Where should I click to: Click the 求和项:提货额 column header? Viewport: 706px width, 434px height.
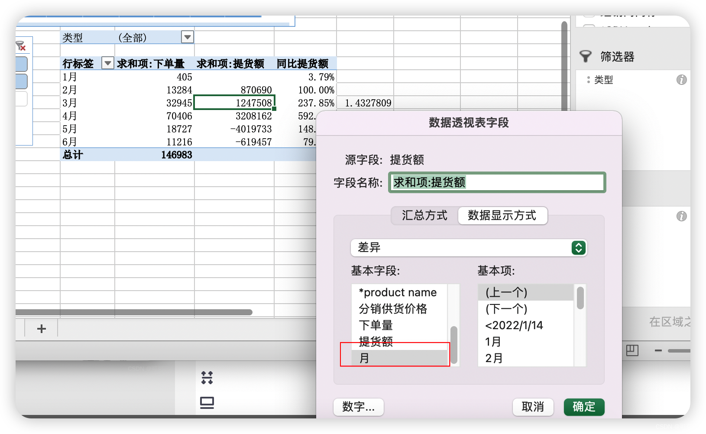(x=230, y=64)
